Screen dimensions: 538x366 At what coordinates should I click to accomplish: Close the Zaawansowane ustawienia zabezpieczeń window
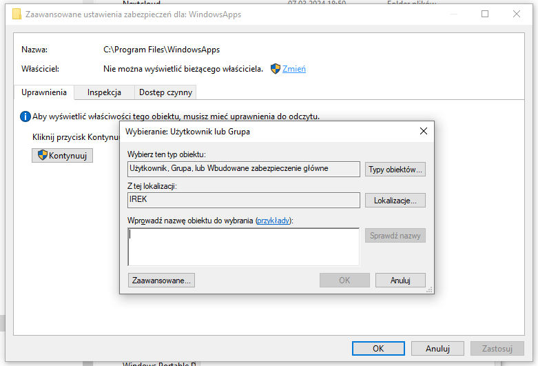[517, 14]
